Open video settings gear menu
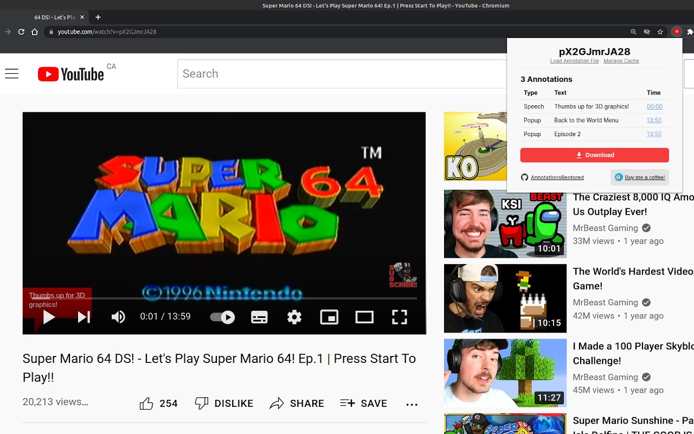This screenshot has height=434, width=694. click(294, 317)
